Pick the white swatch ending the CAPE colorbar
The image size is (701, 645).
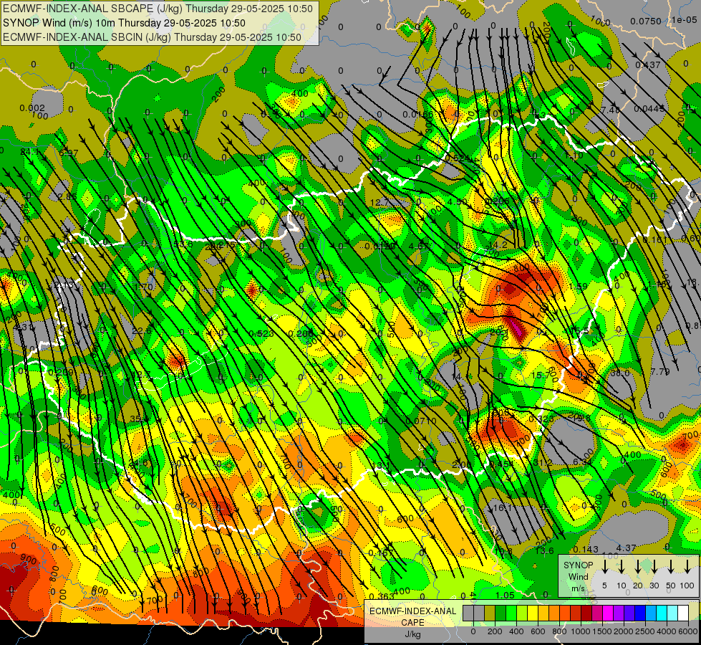click(x=683, y=613)
